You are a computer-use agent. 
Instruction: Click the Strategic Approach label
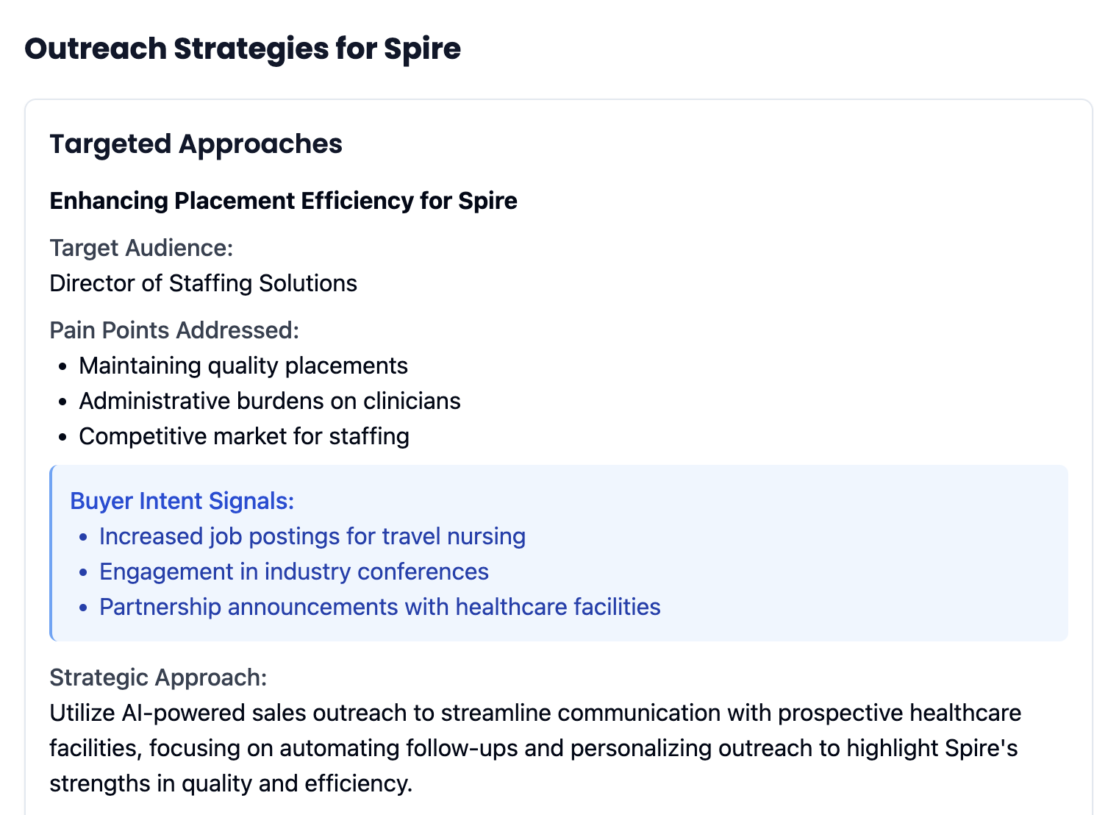(158, 677)
